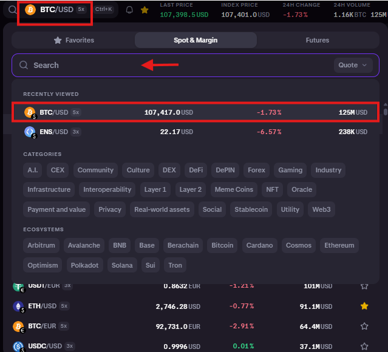Filter by Layer 1 category
388x352 pixels.
click(155, 190)
